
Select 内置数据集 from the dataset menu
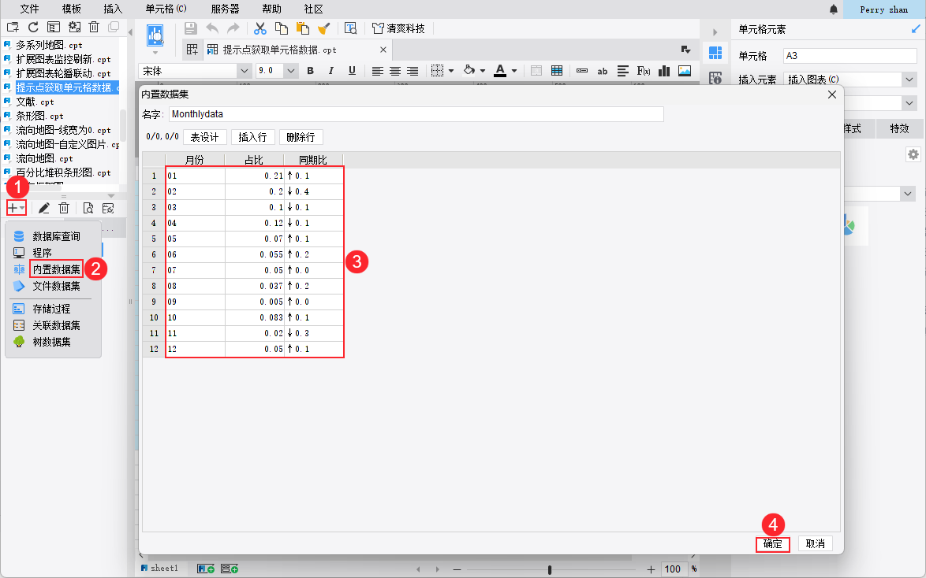pos(56,269)
